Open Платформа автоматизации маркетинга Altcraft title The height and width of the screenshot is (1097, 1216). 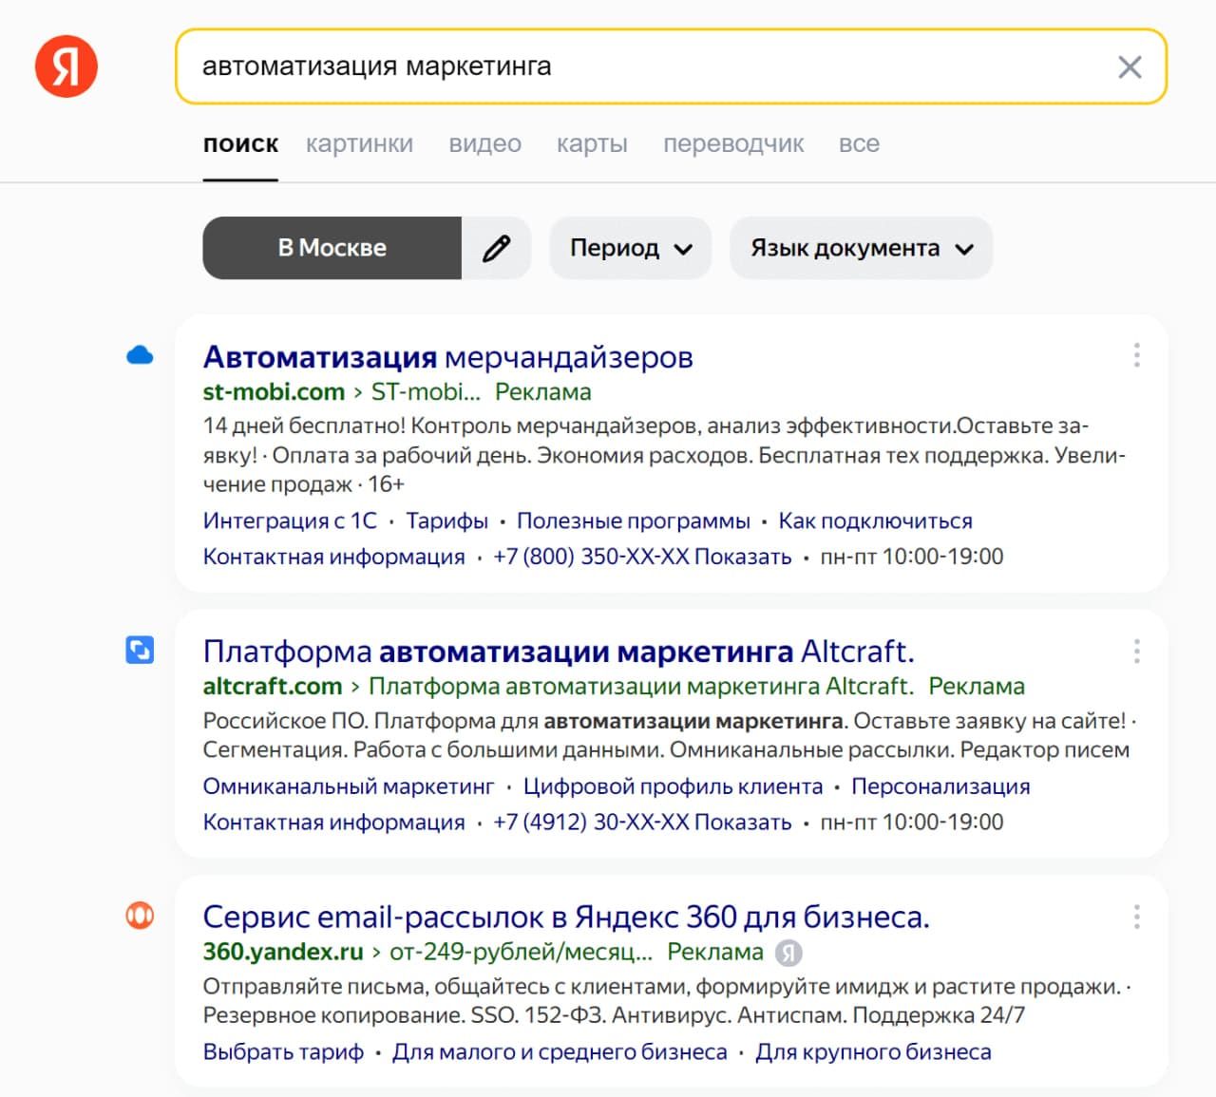[x=559, y=652]
